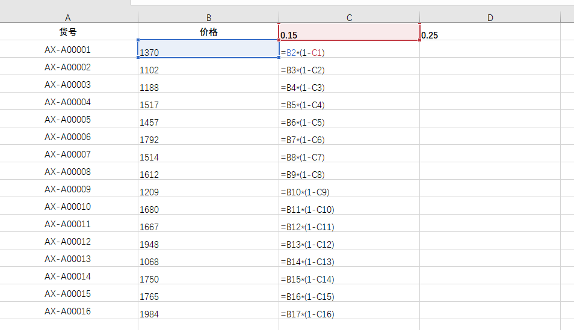Viewport: 574px width, 330px height.
Task: Click formula cell =B11*(1-C10)
Action: (349, 206)
